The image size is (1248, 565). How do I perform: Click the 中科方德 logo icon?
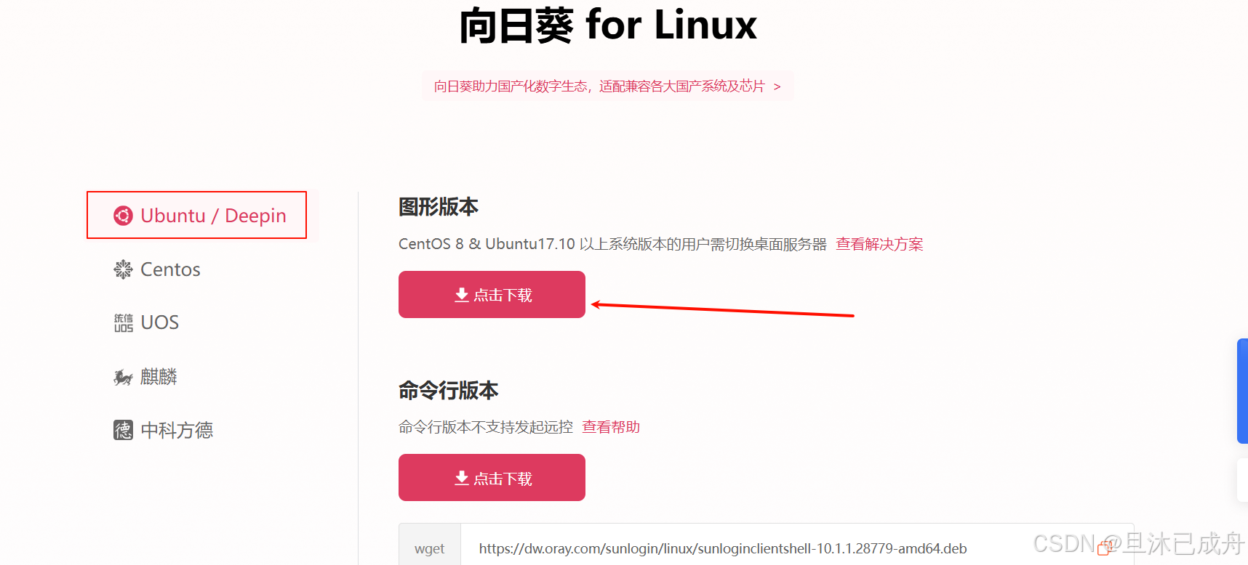(123, 430)
